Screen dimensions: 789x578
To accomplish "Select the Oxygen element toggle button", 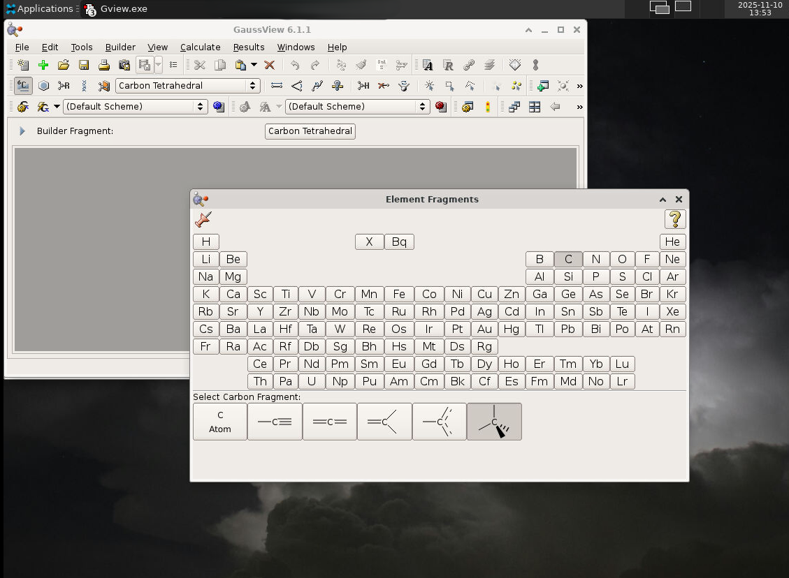I will pos(621,259).
